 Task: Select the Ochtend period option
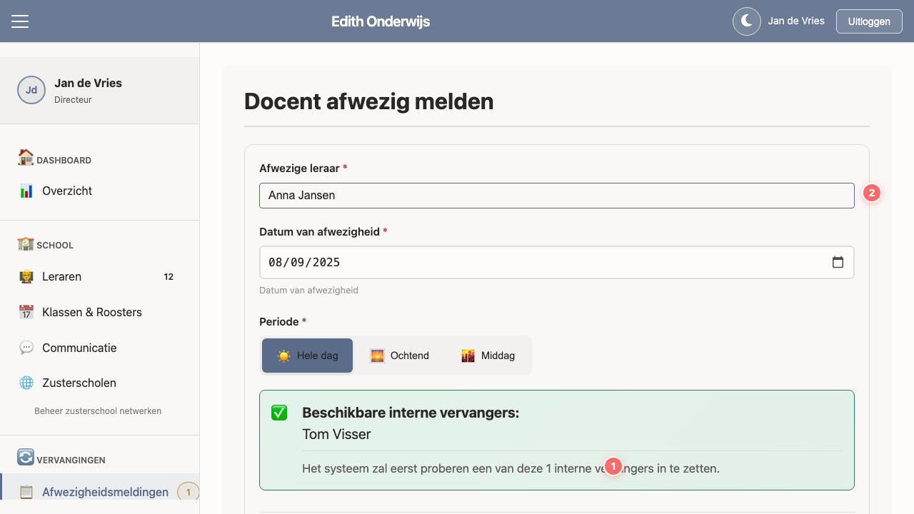[x=400, y=356]
